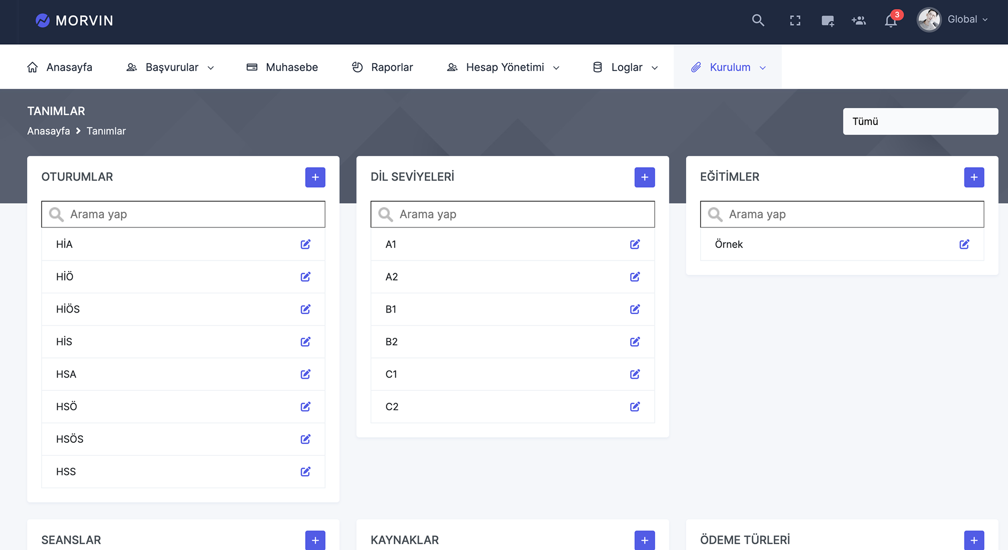Add a new Ödeme Türleri item
Screen dimensions: 1008x550
click(974, 540)
